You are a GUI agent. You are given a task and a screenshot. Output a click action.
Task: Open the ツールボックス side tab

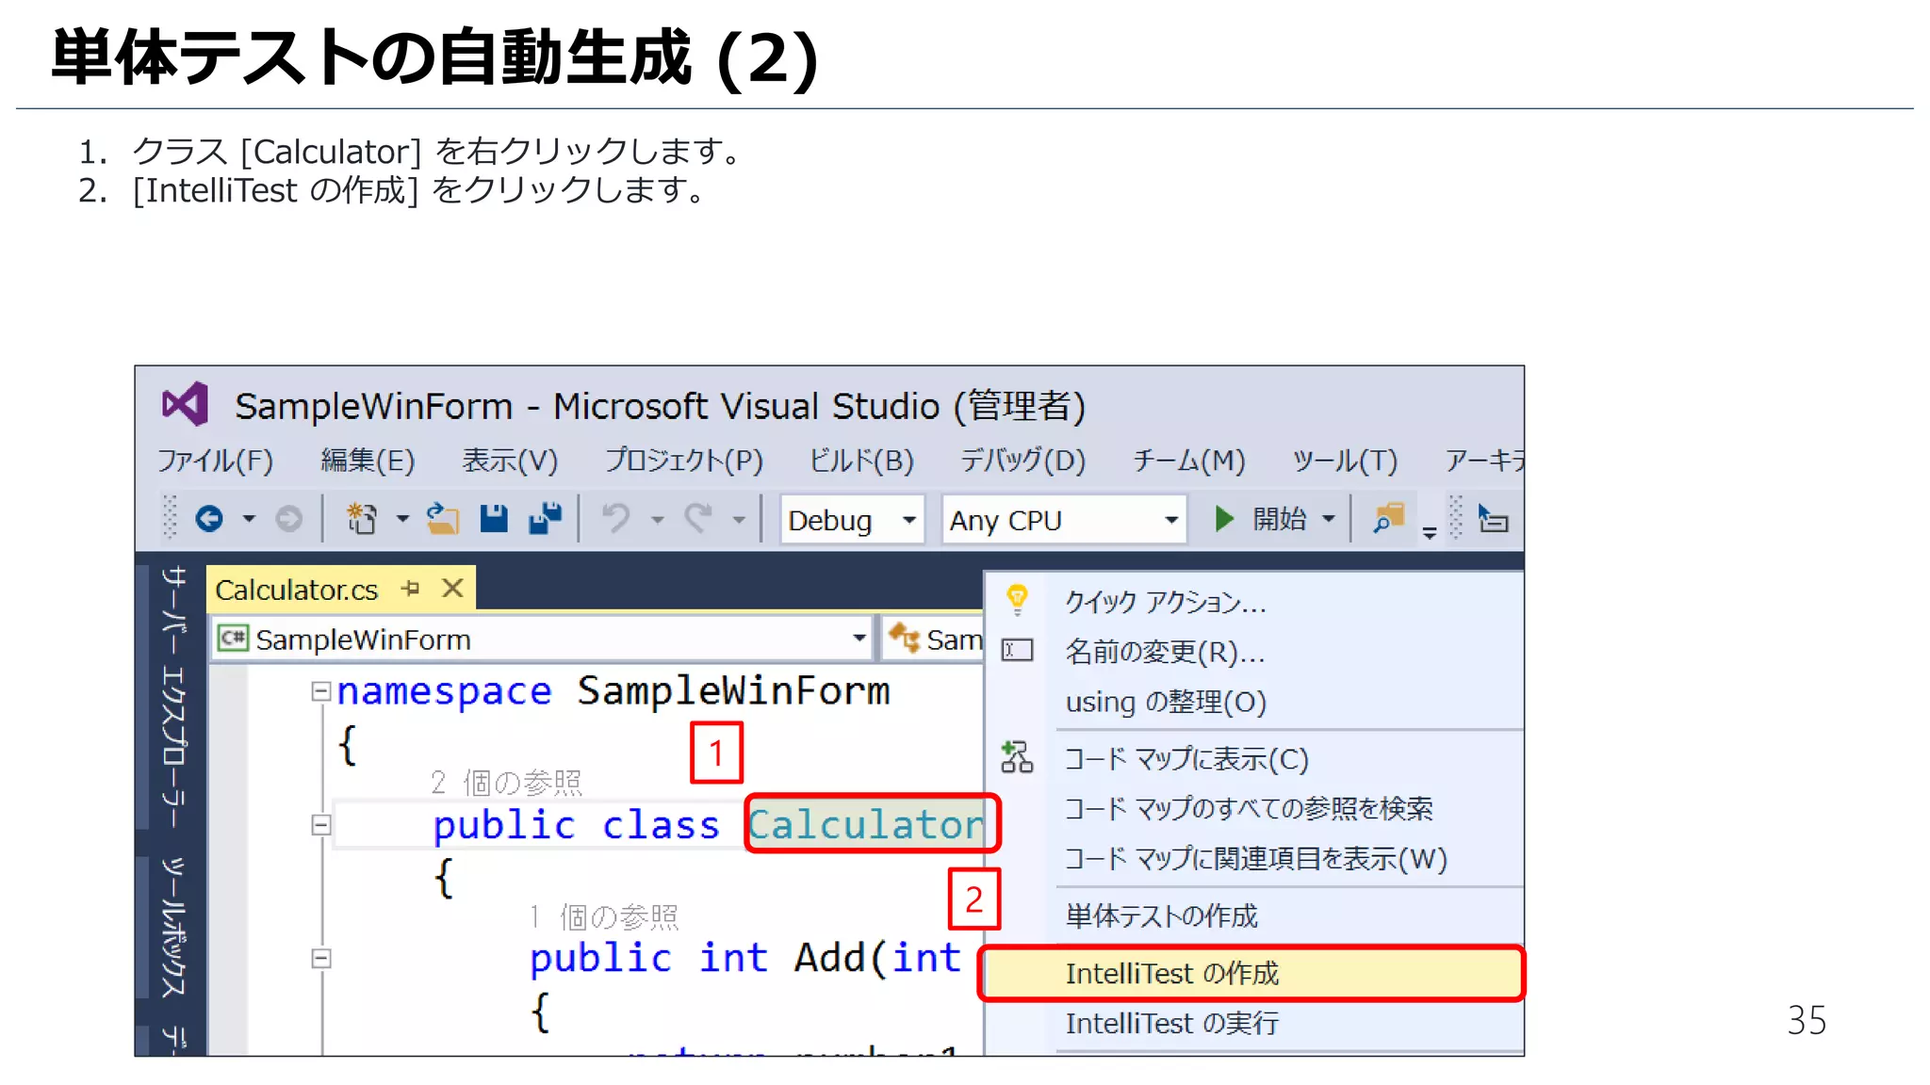pos(173,928)
